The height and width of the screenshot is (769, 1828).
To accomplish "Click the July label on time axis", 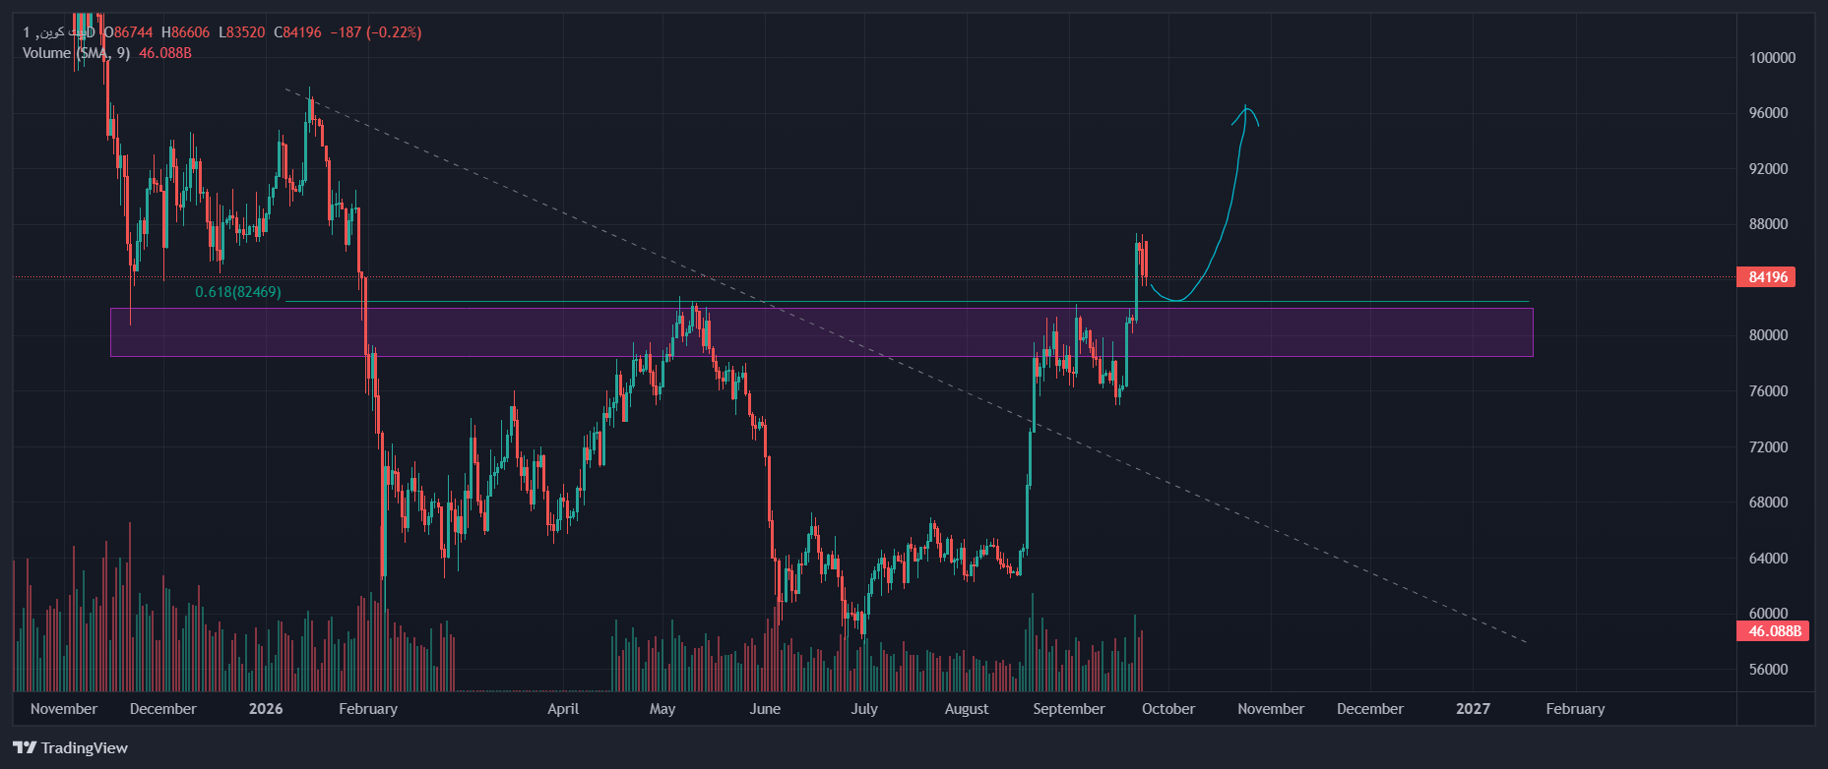I will (x=864, y=709).
